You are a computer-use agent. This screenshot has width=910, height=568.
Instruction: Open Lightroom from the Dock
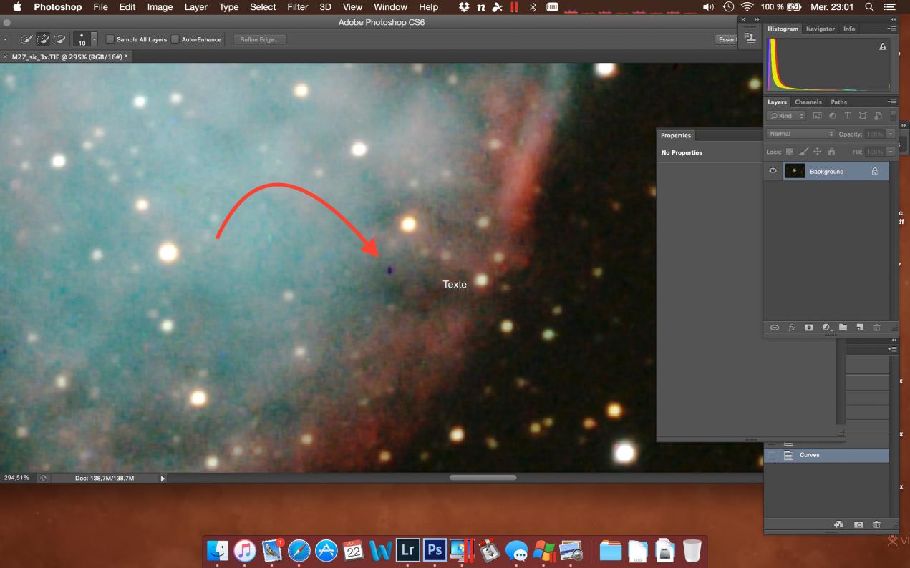point(407,550)
